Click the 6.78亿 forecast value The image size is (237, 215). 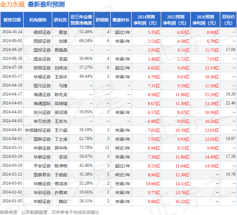point(213,41)
